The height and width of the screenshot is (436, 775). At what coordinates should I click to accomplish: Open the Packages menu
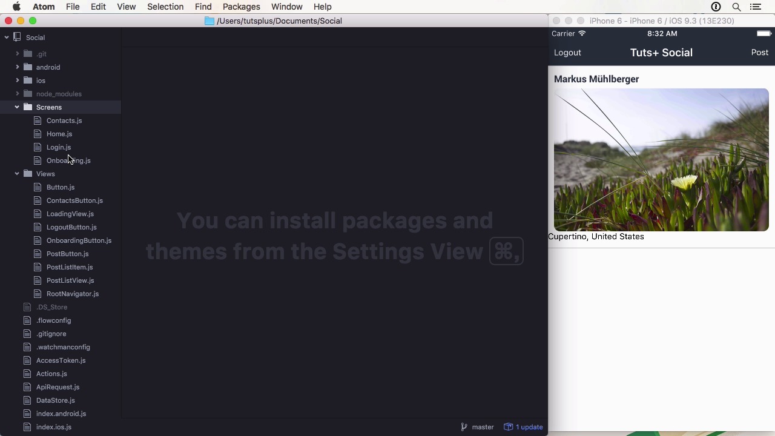click(x=241, y=7)
